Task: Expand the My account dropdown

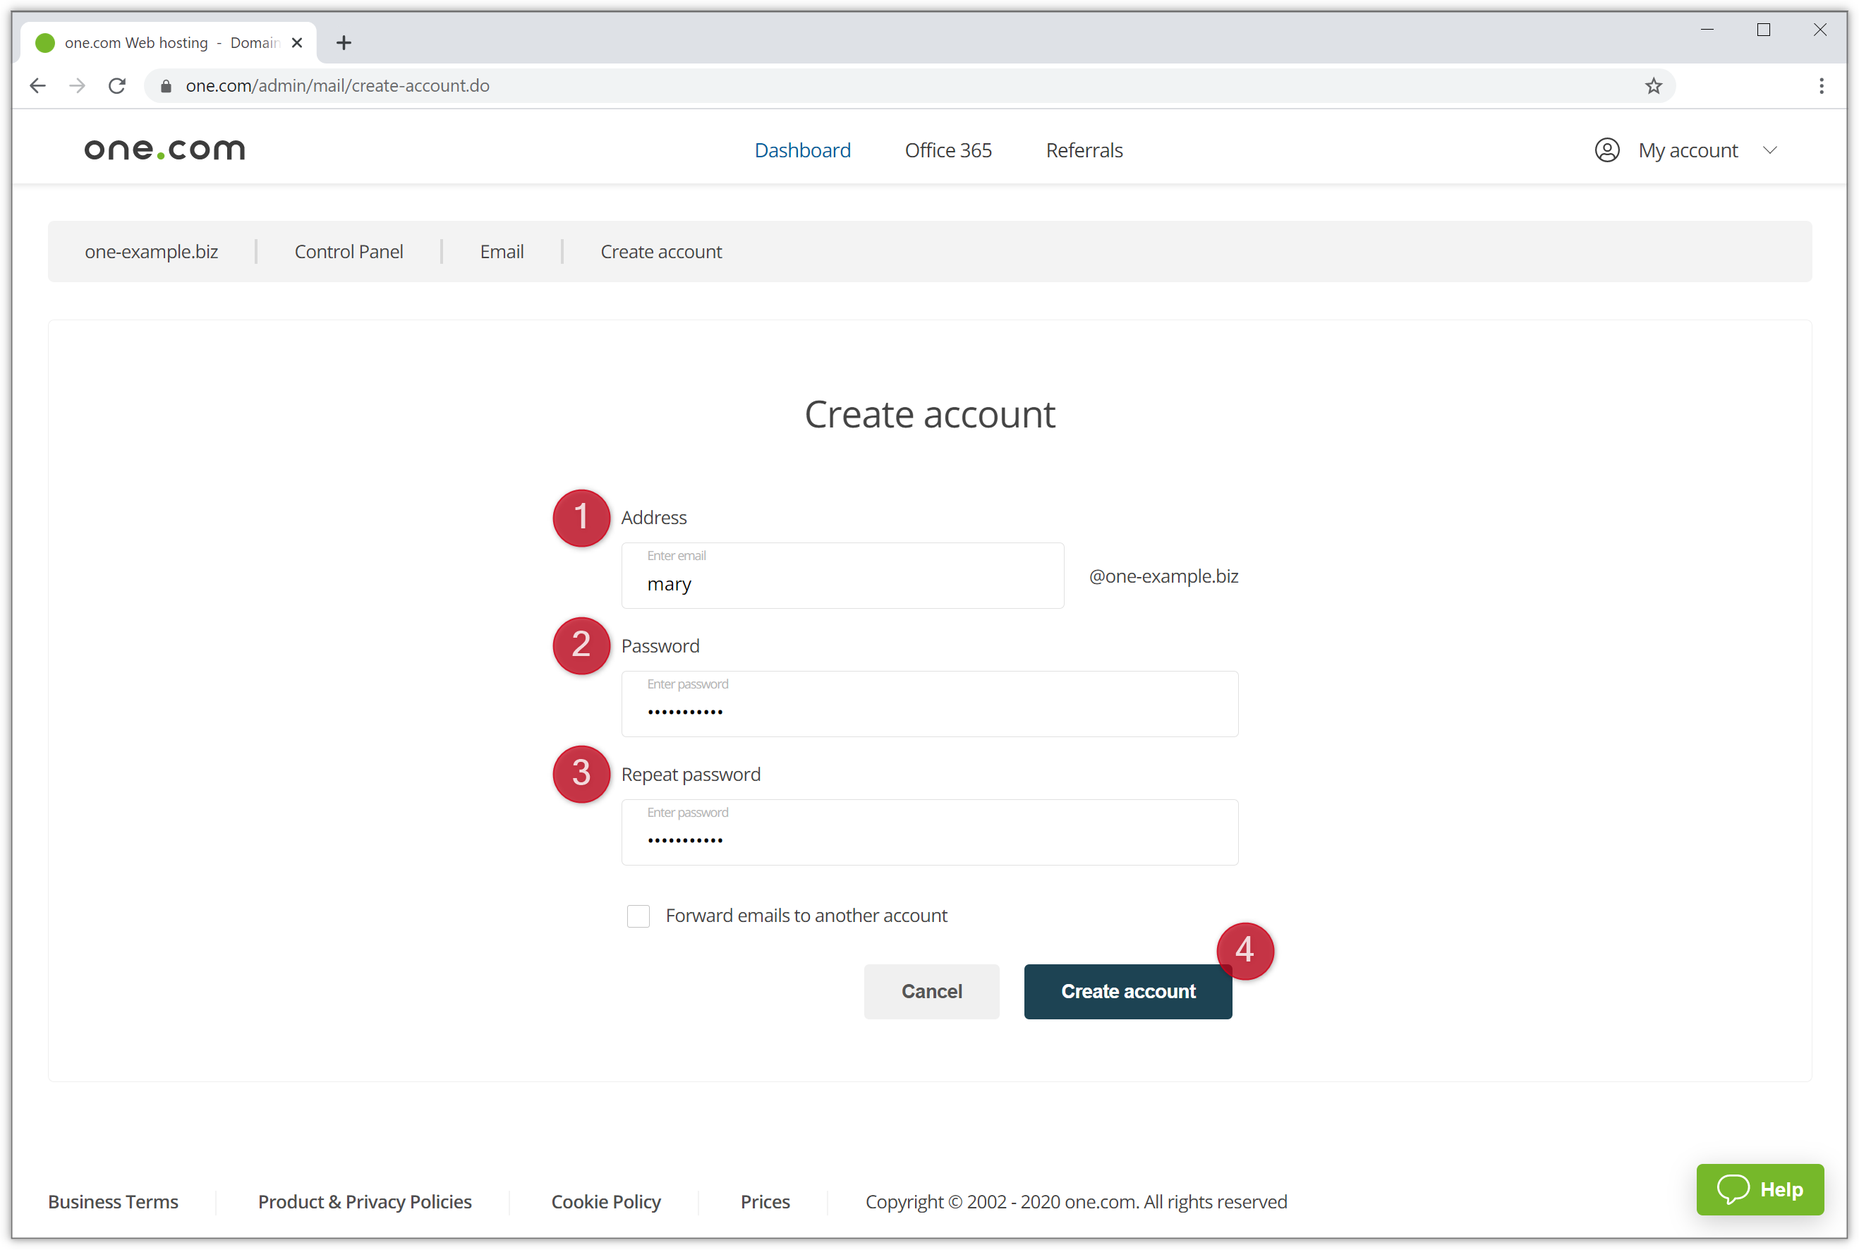Action: point(1688,150)
